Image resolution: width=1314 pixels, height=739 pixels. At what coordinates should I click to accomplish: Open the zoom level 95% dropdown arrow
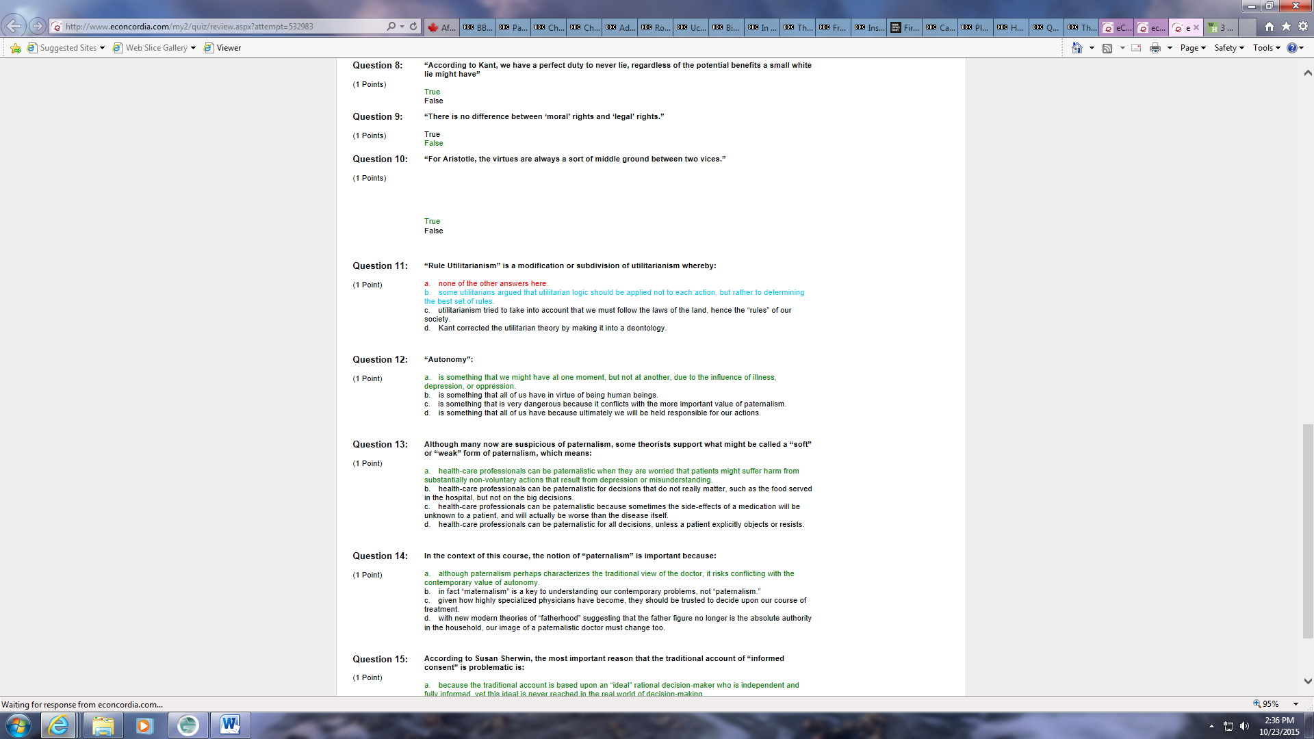1296,704
